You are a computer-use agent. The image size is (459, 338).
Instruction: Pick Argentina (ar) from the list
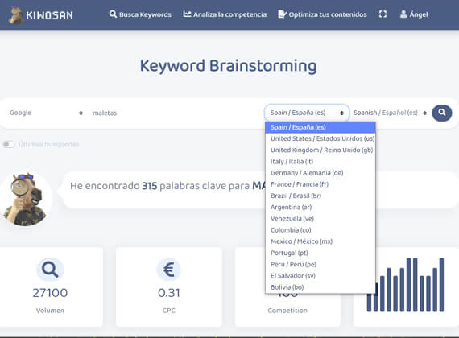(320, 207)
